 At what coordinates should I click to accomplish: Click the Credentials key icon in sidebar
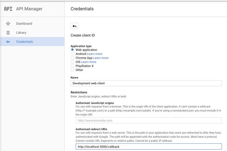(x=8, y=42)
